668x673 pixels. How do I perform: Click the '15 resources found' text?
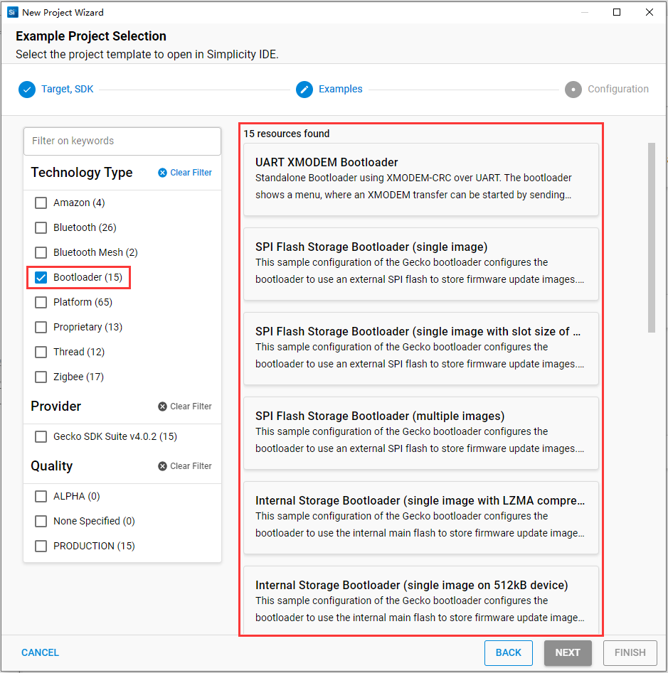point(287,134)
